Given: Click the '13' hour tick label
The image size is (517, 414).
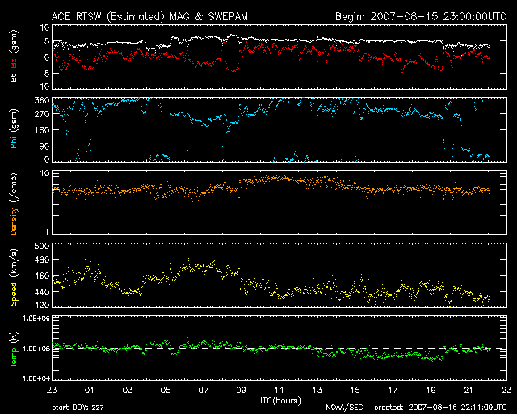Looking at the screenshot, I should pyautogui.click(x=317, y=390).
